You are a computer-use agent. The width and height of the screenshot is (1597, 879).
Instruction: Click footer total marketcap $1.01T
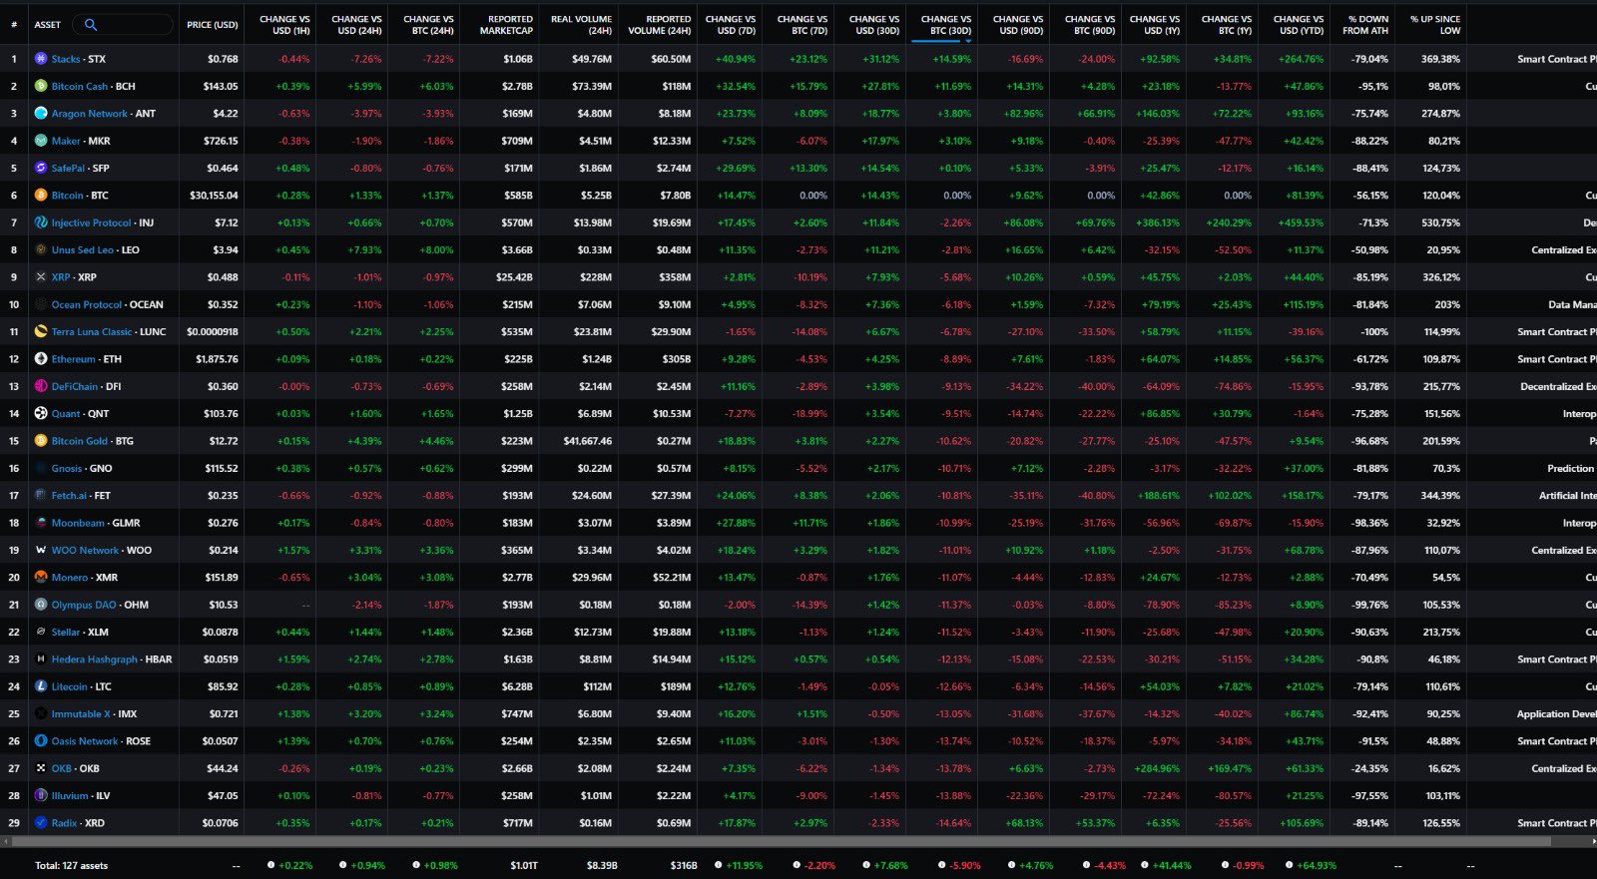pos(524,865)
